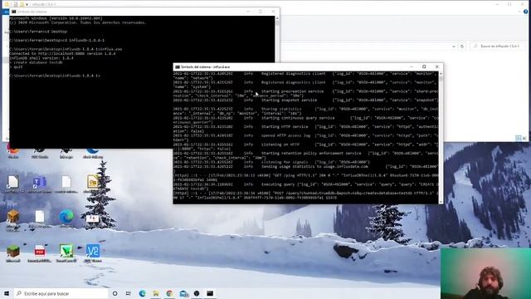Image resolution: width=531 pixels, height=299 pixels.
Task: Open the blue VNC Viewer desktop shortcut
Action: tap(93, 253)
